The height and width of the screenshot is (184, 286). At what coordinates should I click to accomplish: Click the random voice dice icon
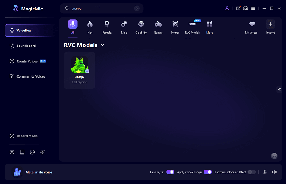tap(274, 156)
